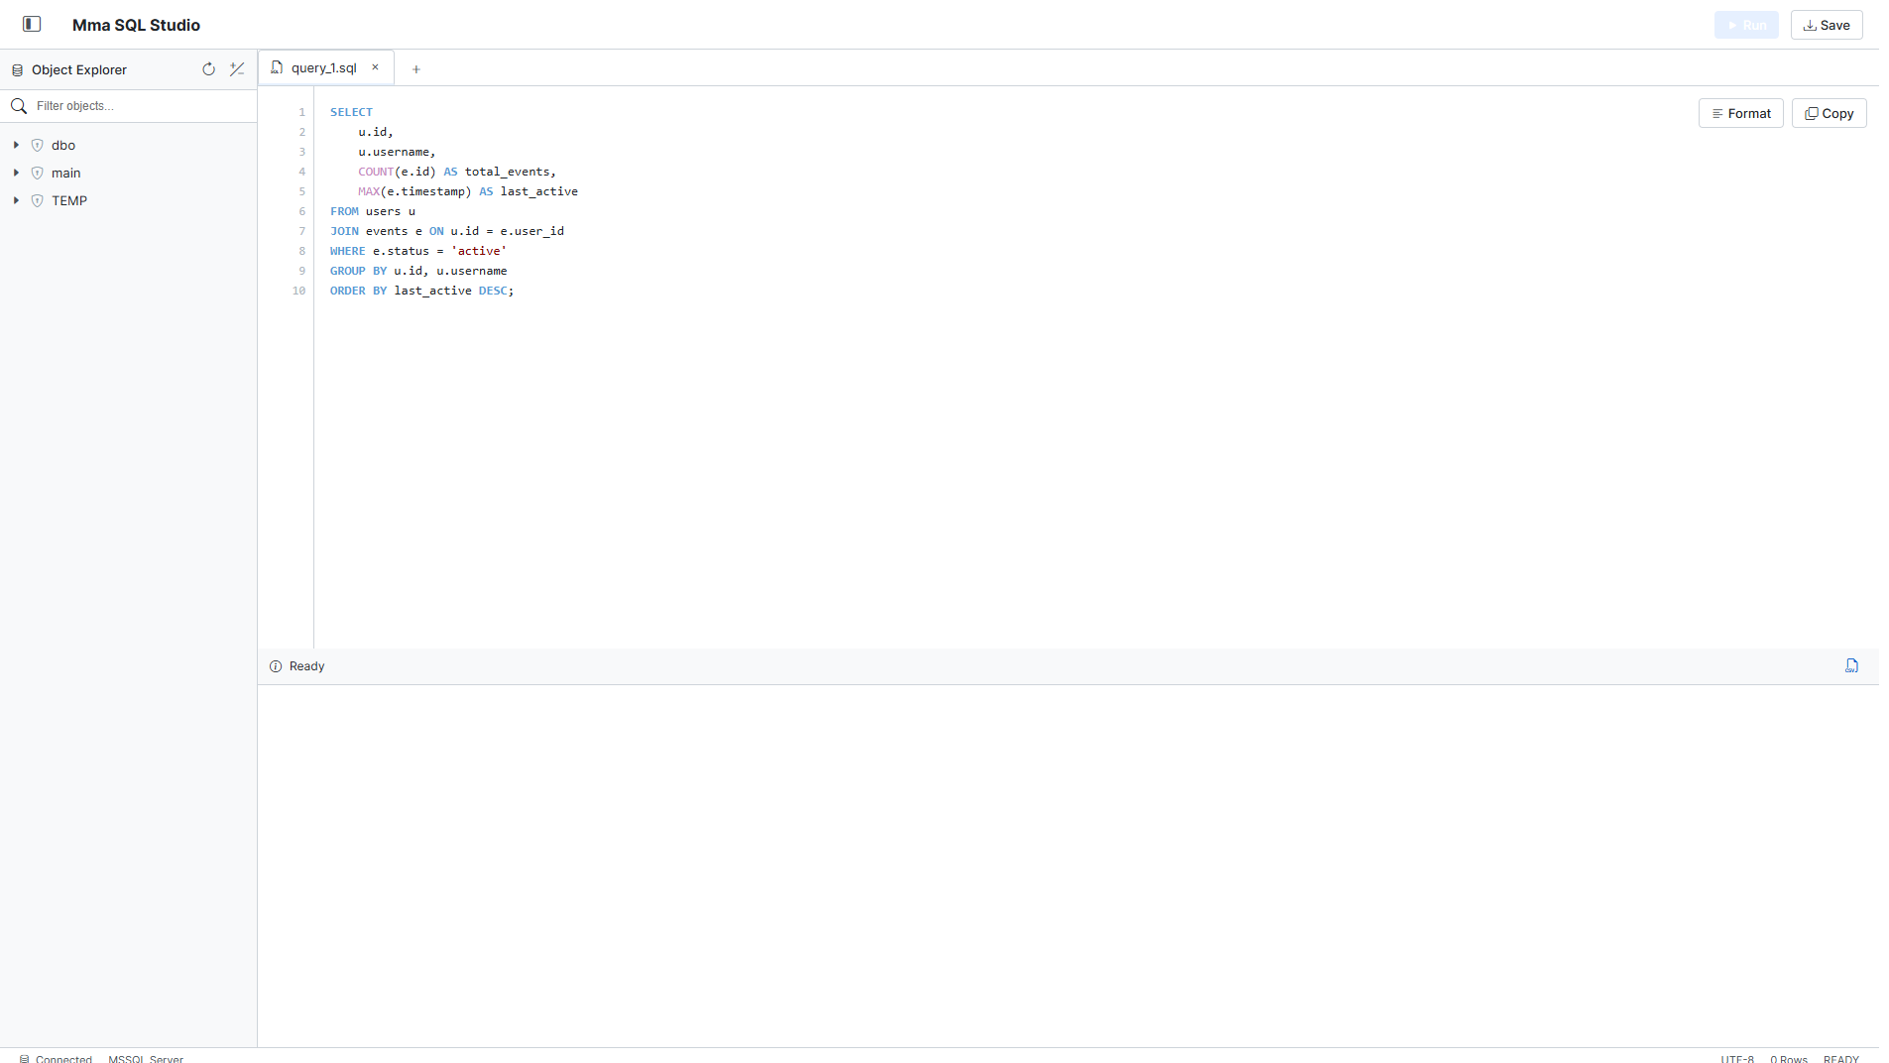Click the Connected status icon

[25, 1059]
